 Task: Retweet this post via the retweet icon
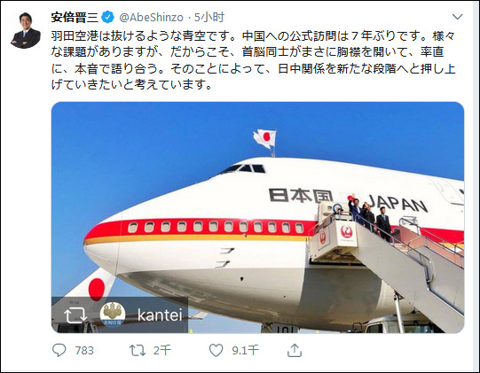click(x=138, y=350)
